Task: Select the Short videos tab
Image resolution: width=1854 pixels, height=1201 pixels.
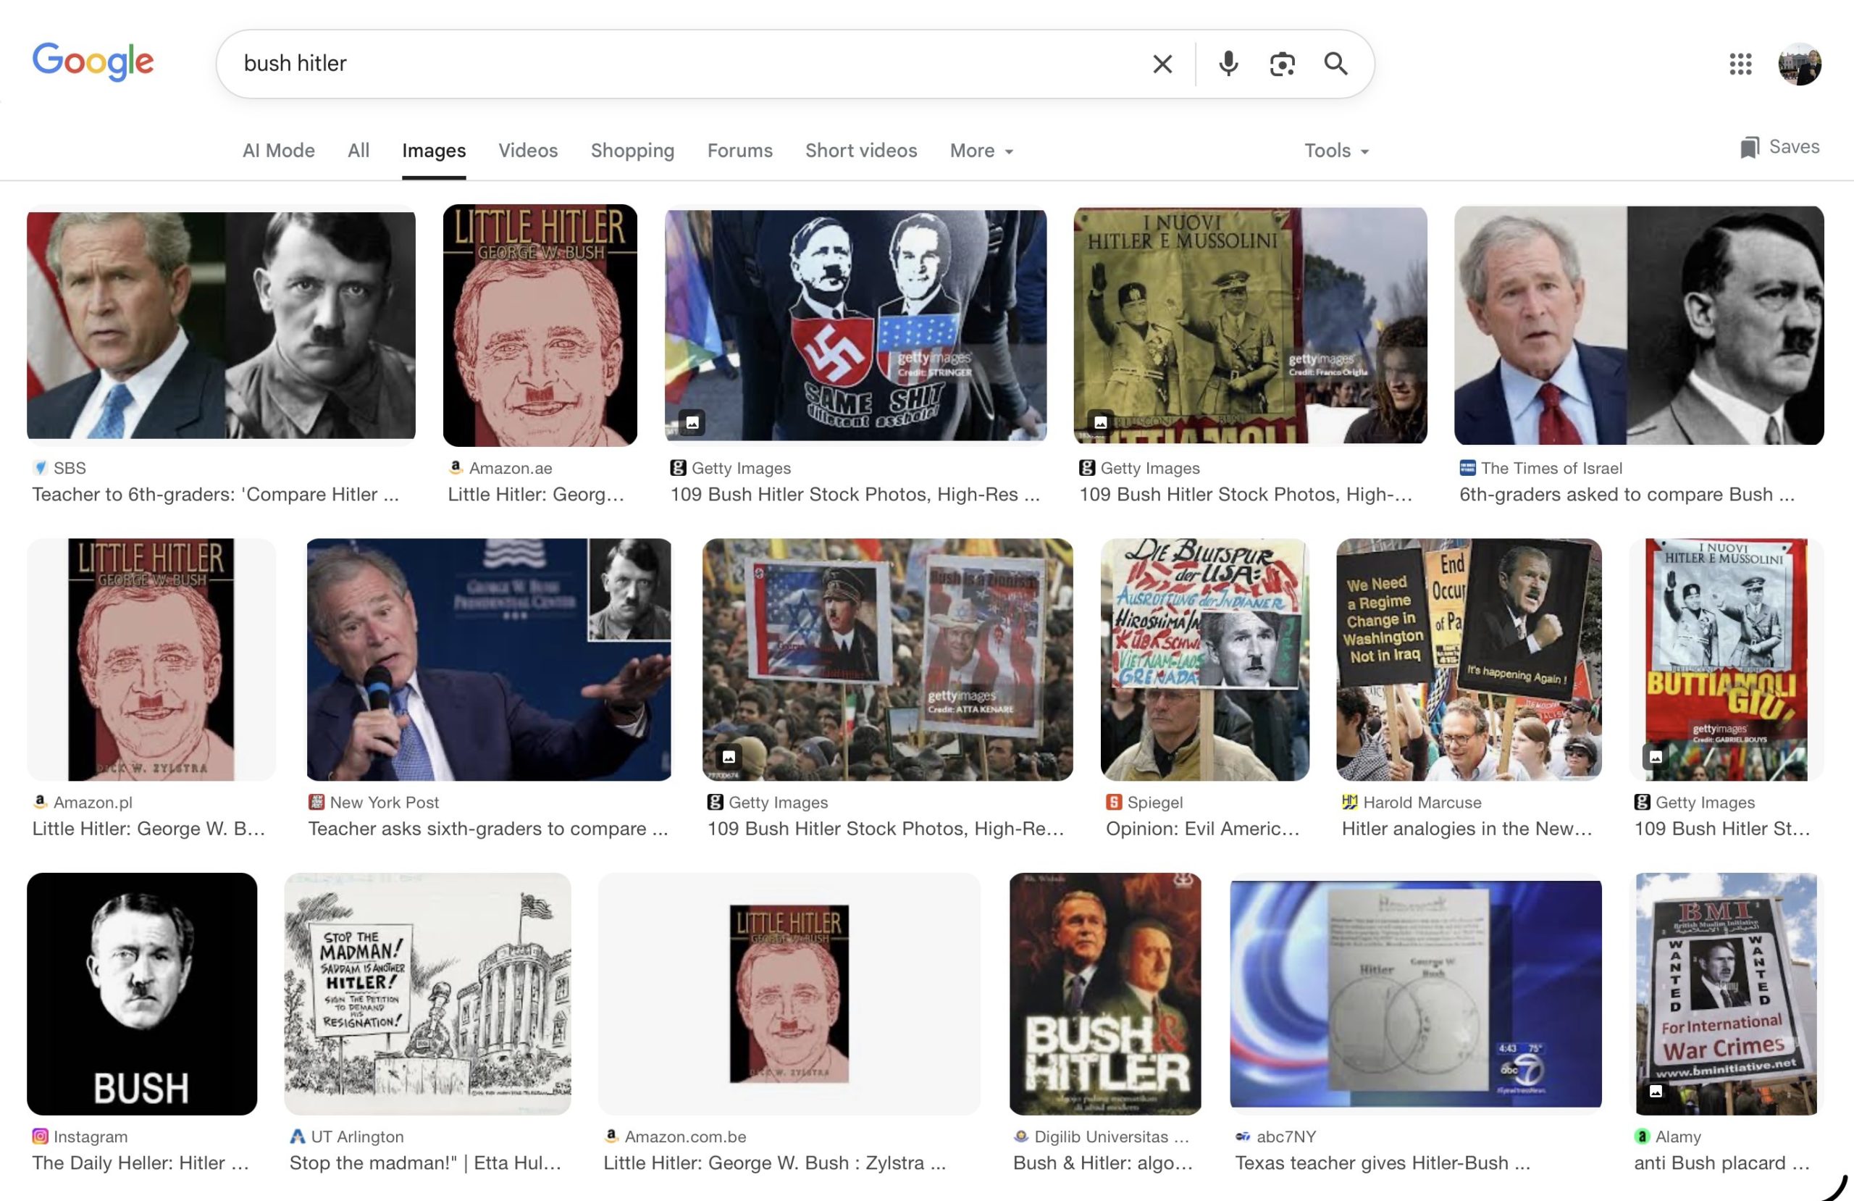Action: [861, 151]
